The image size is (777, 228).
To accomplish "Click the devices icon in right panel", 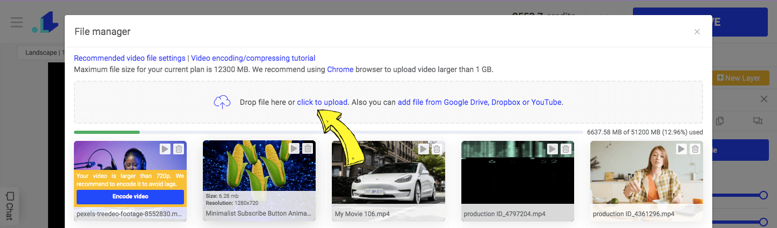I will (x=758, y=121).
